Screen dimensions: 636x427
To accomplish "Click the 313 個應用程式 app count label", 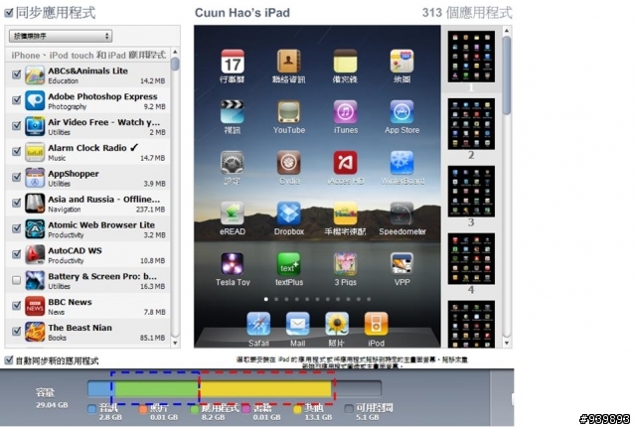I will pyautogui.click(x=467, y=13).
